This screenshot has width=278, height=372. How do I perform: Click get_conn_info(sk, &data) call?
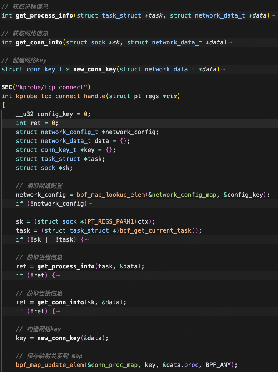[x=80, y=302]
